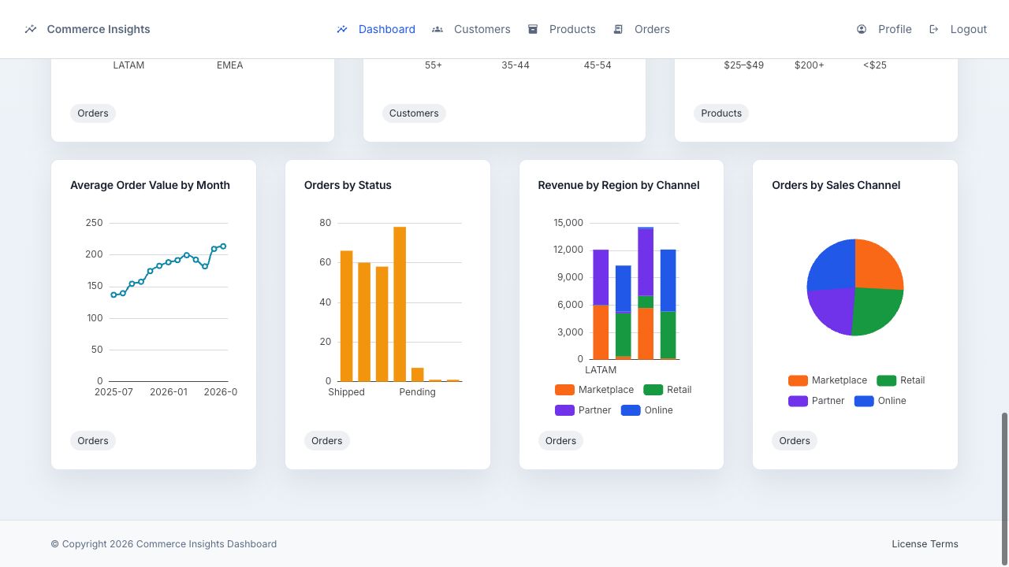1009x567 pixels.
Task: Click the Commerce Insights logo icon
Action: (31, 29)
